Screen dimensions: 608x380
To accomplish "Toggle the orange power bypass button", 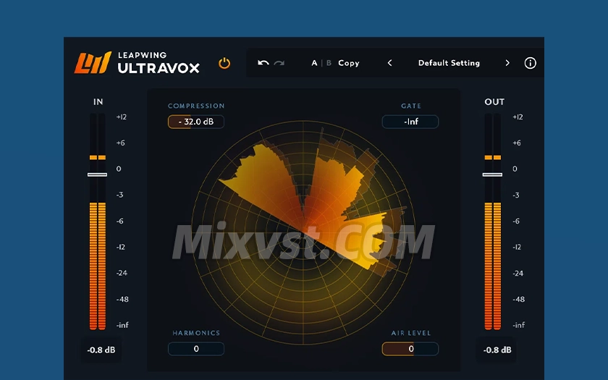I will tap(224, 63).
